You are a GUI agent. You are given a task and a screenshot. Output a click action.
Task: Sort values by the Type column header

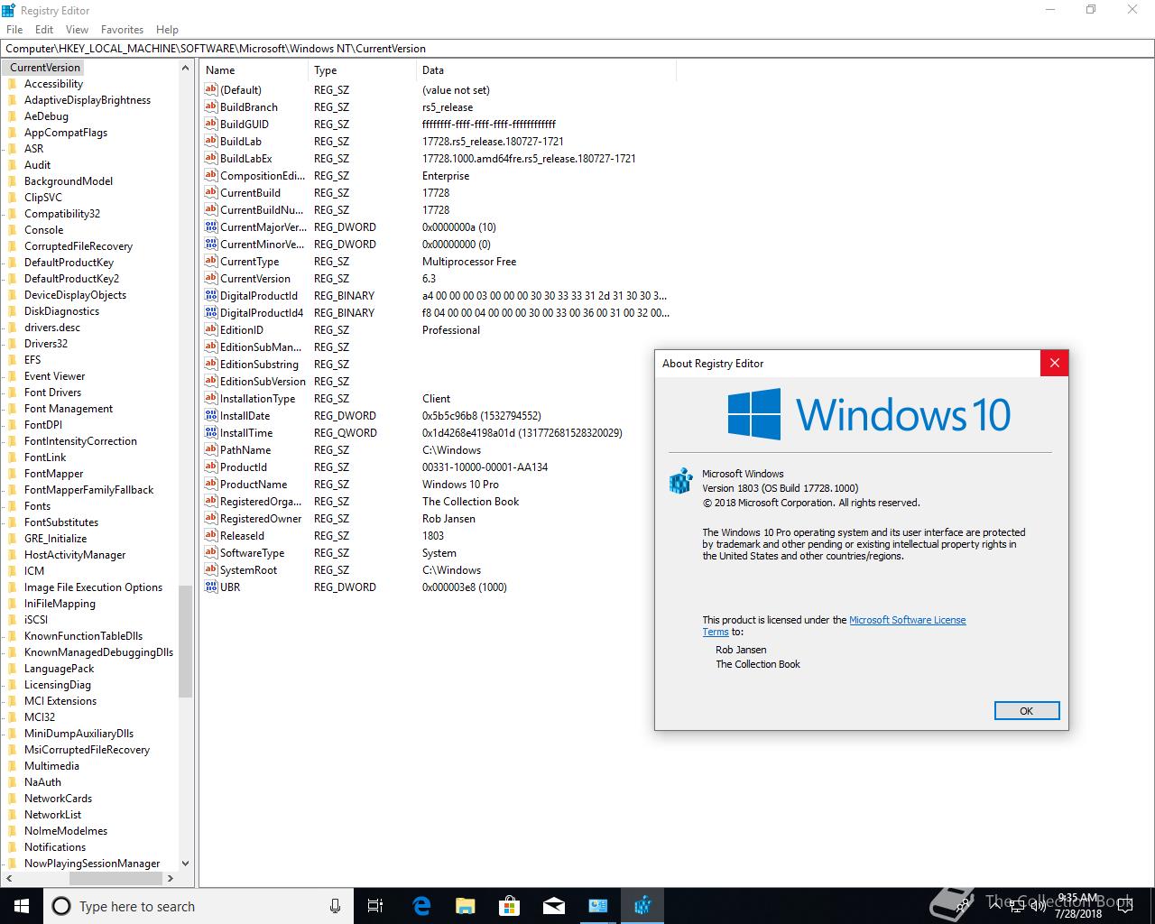point(362,69)
